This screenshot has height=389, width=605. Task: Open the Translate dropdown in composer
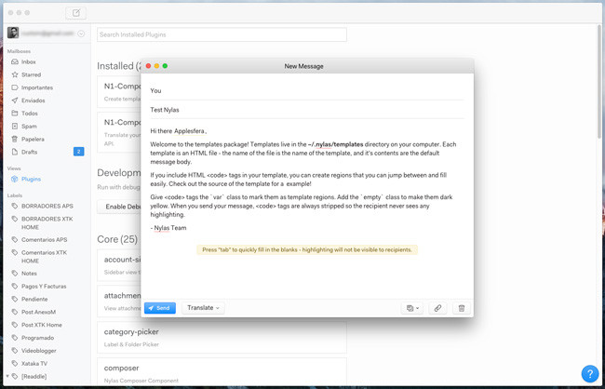(203, 308)
